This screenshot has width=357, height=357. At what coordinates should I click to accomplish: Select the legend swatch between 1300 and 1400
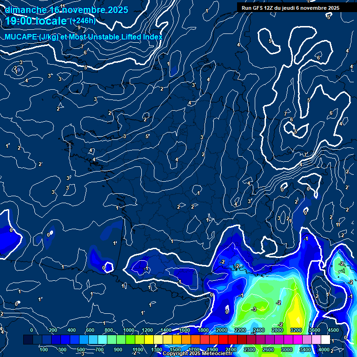point(158,339)
